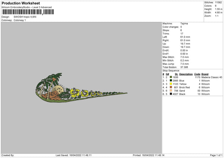Click the stitch count '1123' in Yellow row
Viewport: 224px width, 158px height.
(175, 84)
